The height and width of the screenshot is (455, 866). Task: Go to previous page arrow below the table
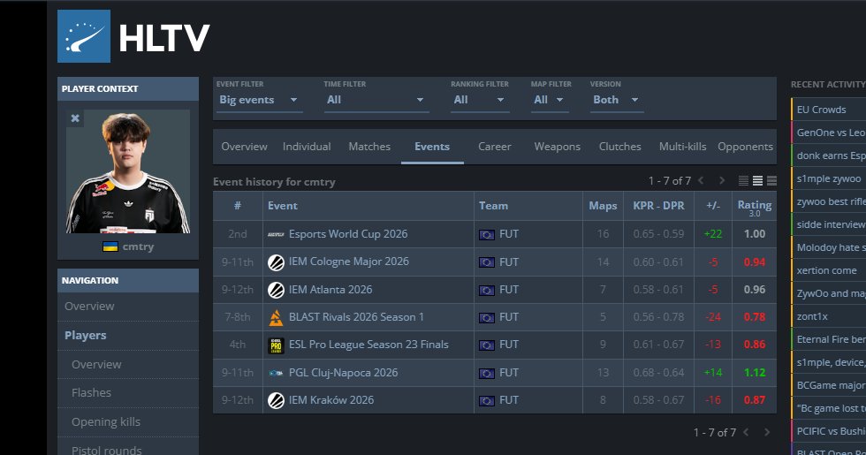746,432
